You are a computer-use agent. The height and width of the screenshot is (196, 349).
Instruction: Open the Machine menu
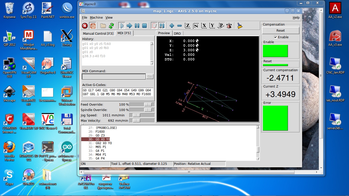tap(96, 18)
